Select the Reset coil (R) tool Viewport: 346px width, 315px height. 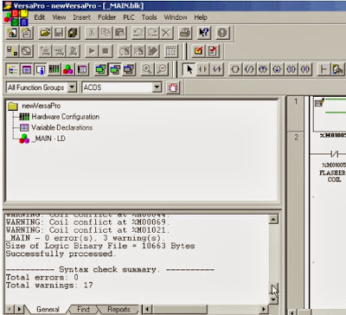pyautogui.click(x=305, y=69)
